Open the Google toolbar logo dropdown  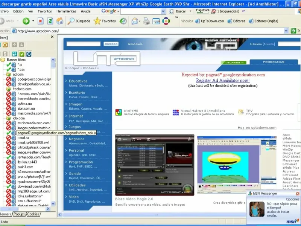[118, 11]
